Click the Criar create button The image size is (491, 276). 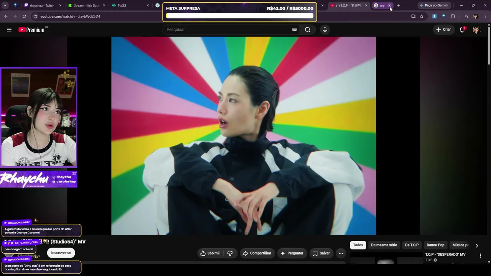click(x=443, y=30)
